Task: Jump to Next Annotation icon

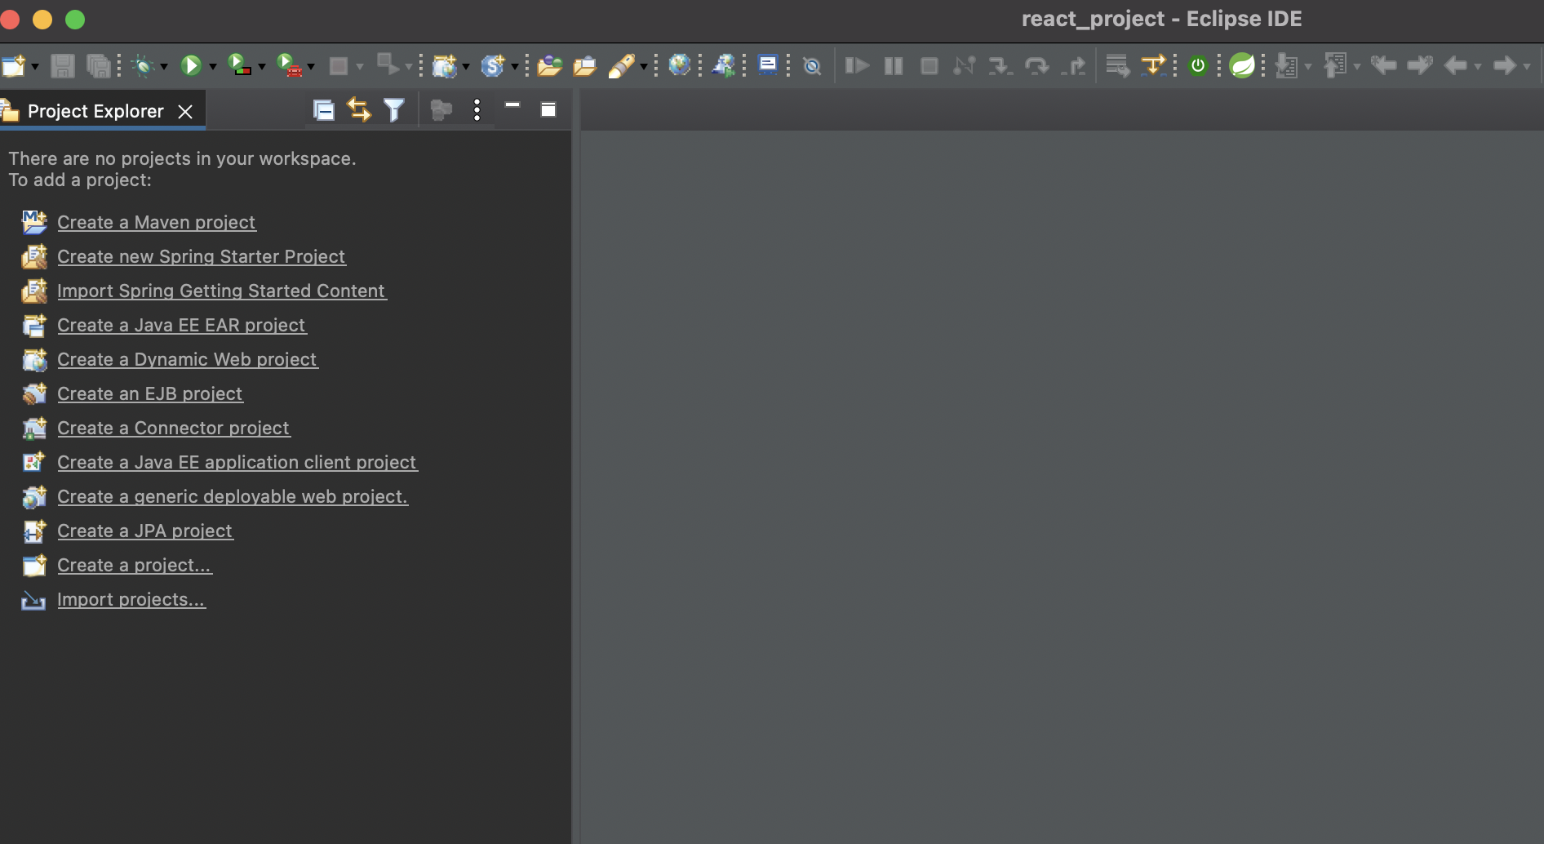Action: 1286,65
